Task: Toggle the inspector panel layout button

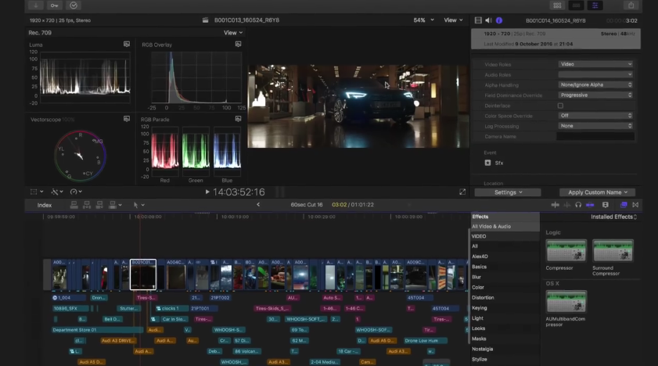Action: coord(595,5)
